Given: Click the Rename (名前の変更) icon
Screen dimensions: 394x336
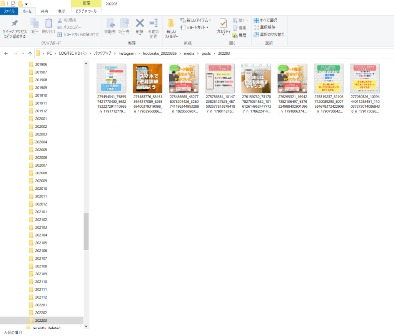Looking at the screenshot, I should (153, 24).
